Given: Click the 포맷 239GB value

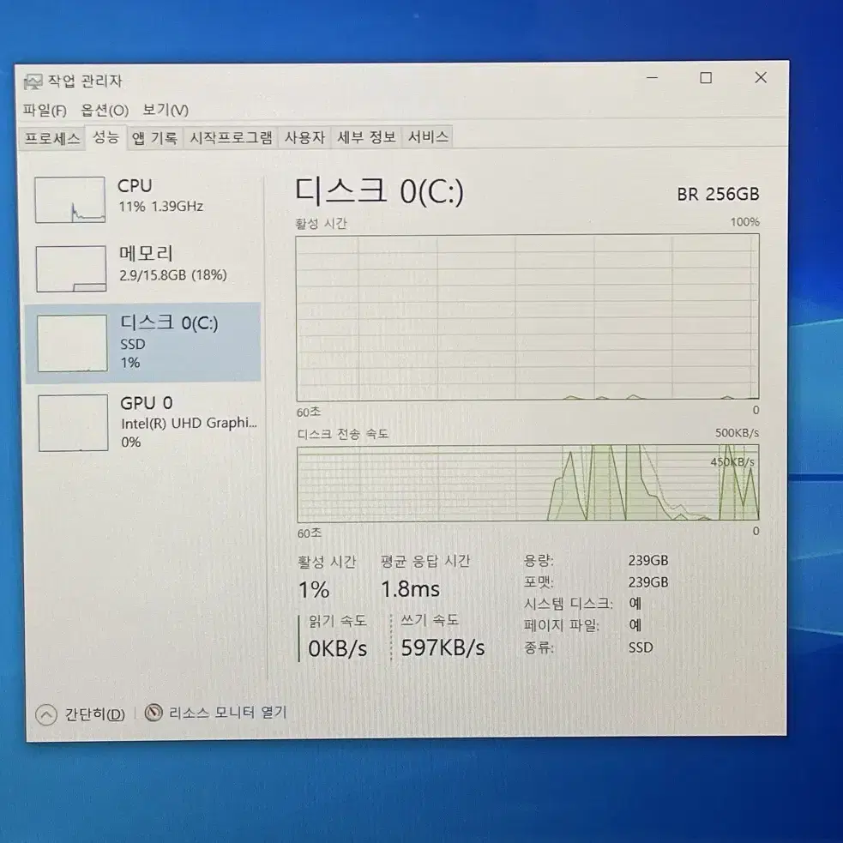Looking at the screenshot, I should point(648,582).
